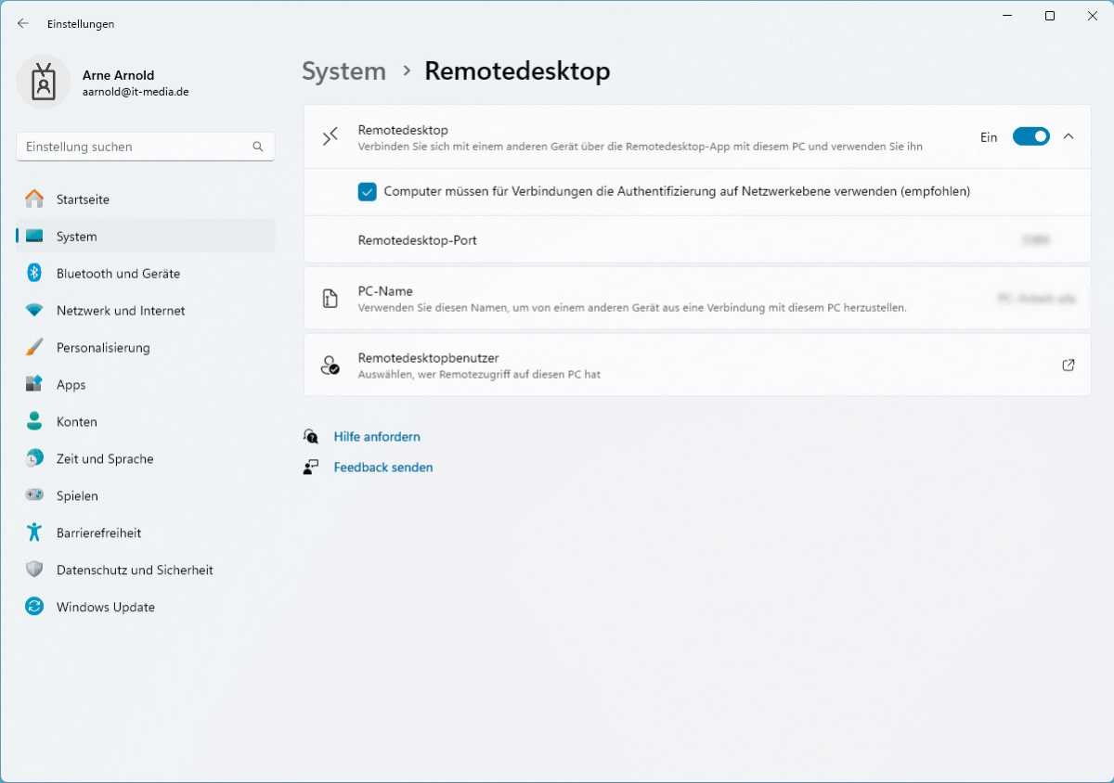
Task: Select System in the sidebar
Action: pyautogui.click(x=76, y=236)
